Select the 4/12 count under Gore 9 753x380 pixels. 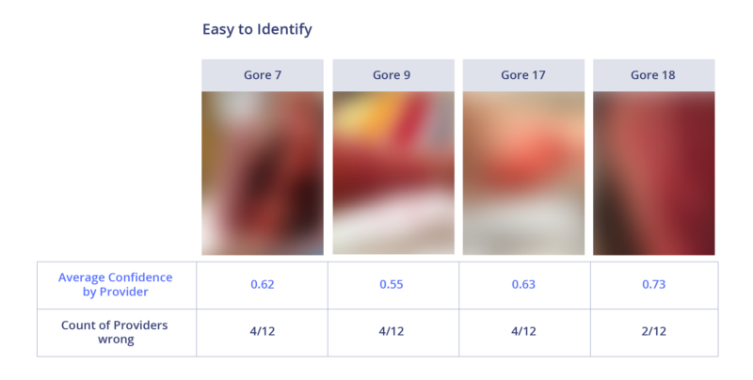click(x=393, y=331)
